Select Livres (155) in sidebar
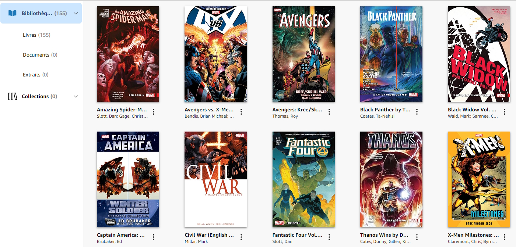The height and width of the screenshot is (247, 516). pos(36,35)
